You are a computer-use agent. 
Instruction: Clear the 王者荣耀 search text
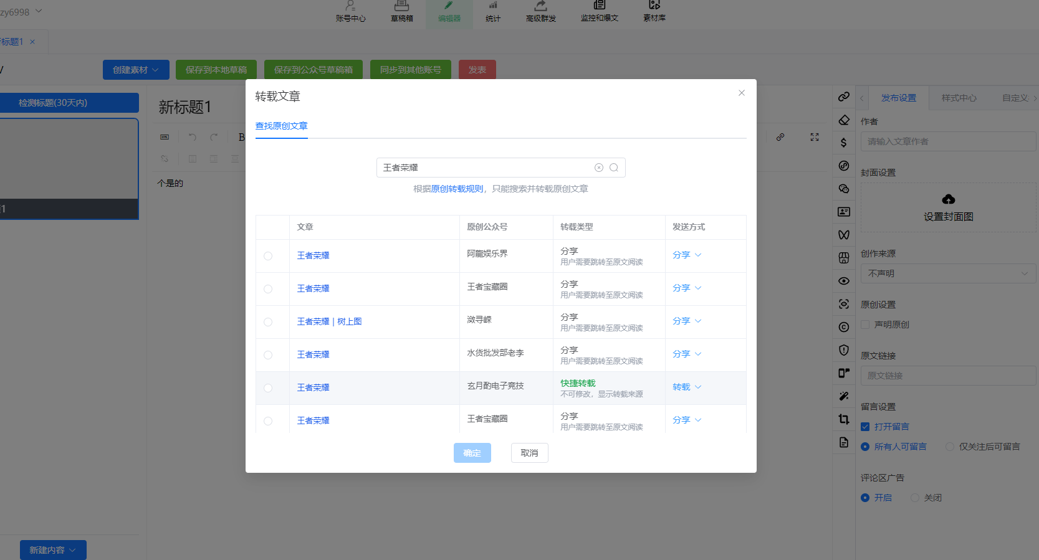click(x=599, y=168)
